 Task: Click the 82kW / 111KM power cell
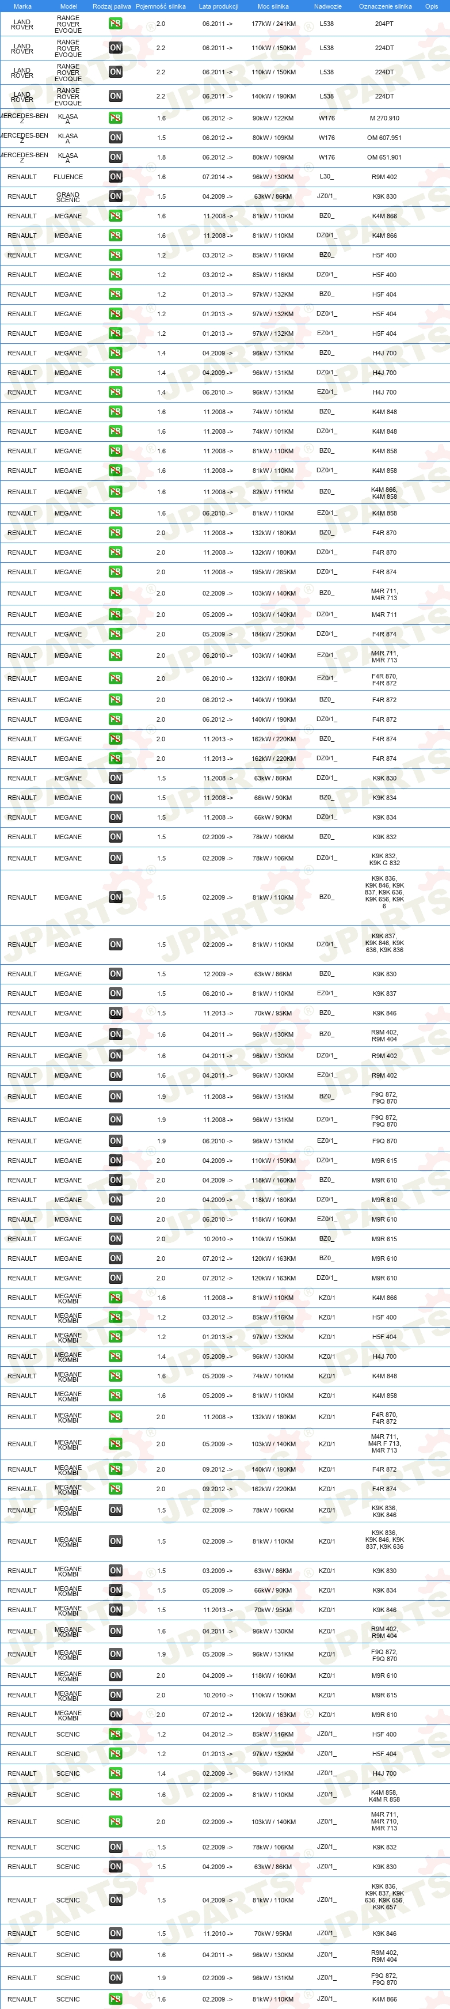pos(273,492)
